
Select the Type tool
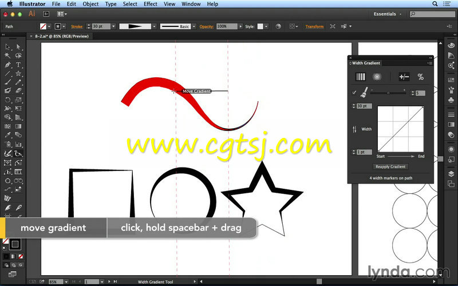tap(18, 65)
